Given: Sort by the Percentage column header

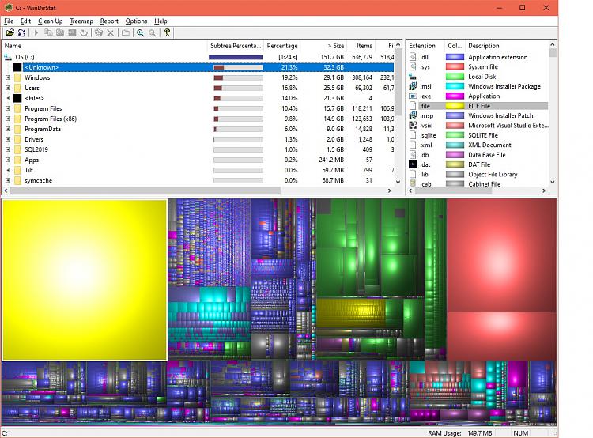Looking at the screenshot, I should [282, 46].
